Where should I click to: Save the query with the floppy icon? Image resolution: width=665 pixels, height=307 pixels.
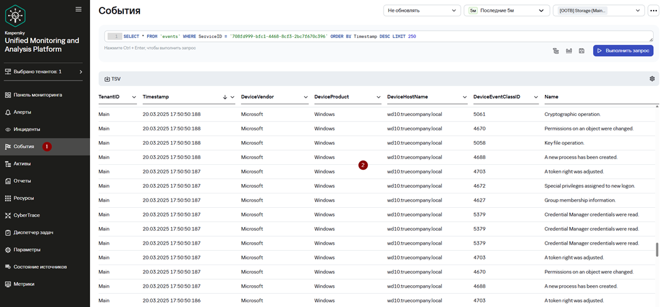click(x=582, y=51)
